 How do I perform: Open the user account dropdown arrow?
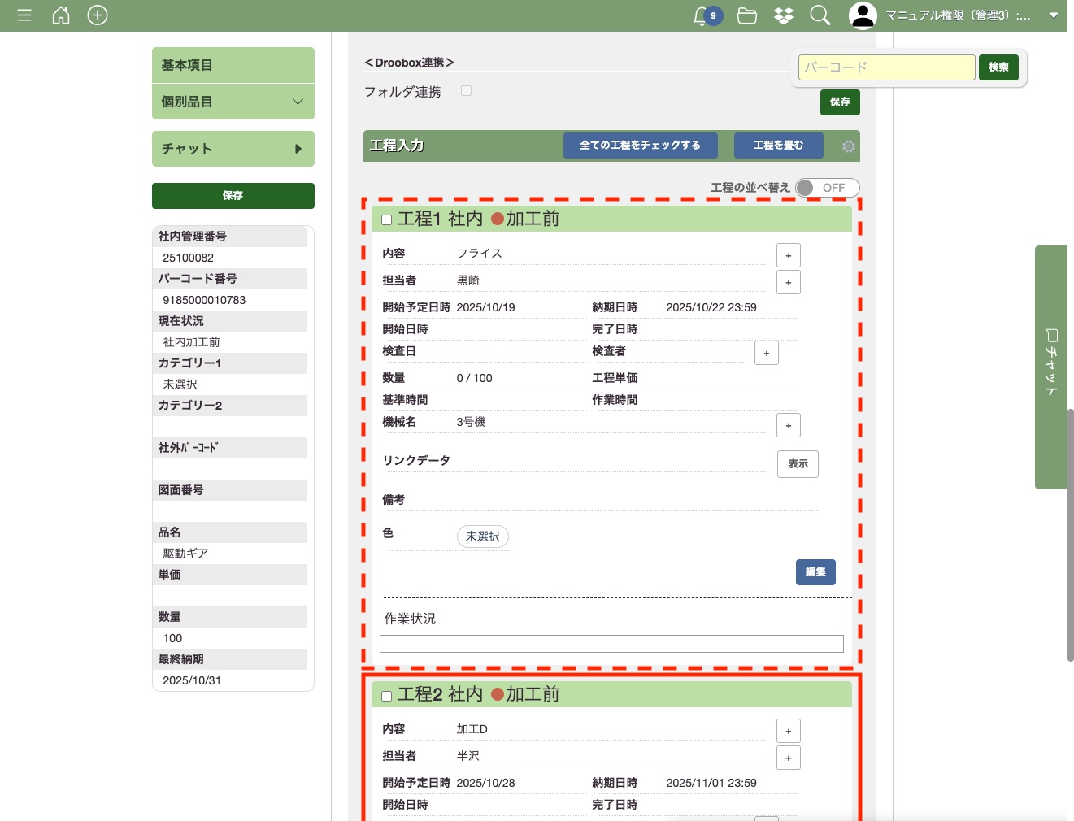[x=1053, y=15]
